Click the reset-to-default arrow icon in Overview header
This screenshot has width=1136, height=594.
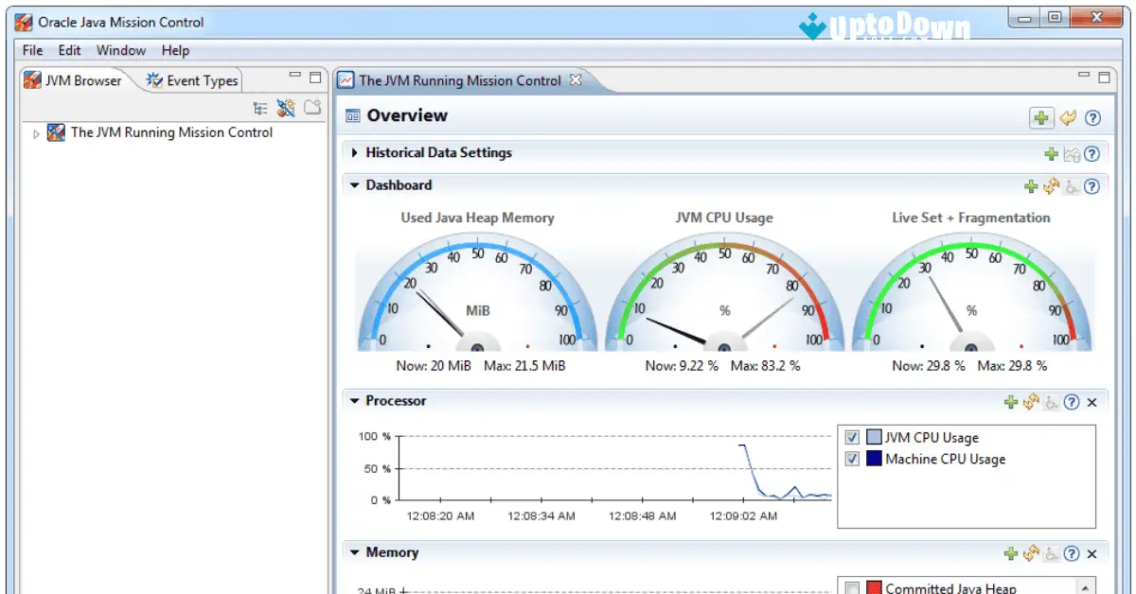click(1067, 117)
